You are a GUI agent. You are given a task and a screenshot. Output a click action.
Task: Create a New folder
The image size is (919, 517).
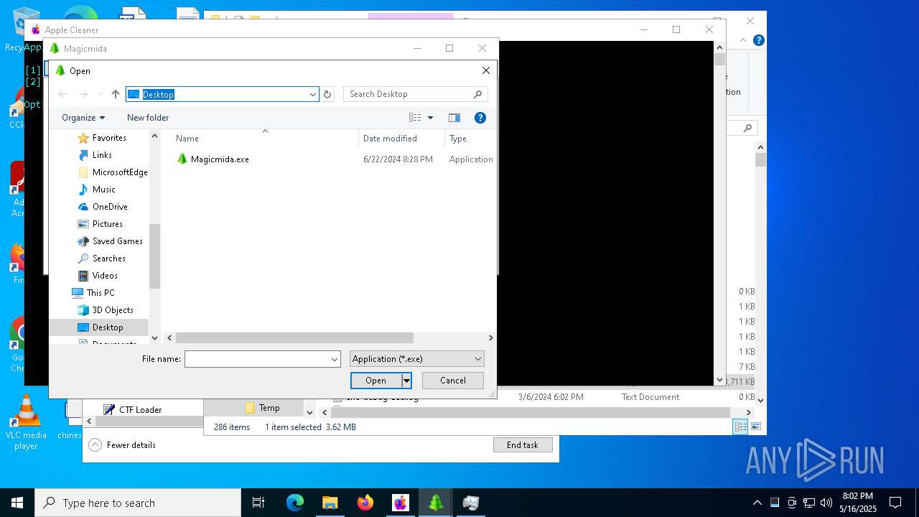click(x=148, y=118)
